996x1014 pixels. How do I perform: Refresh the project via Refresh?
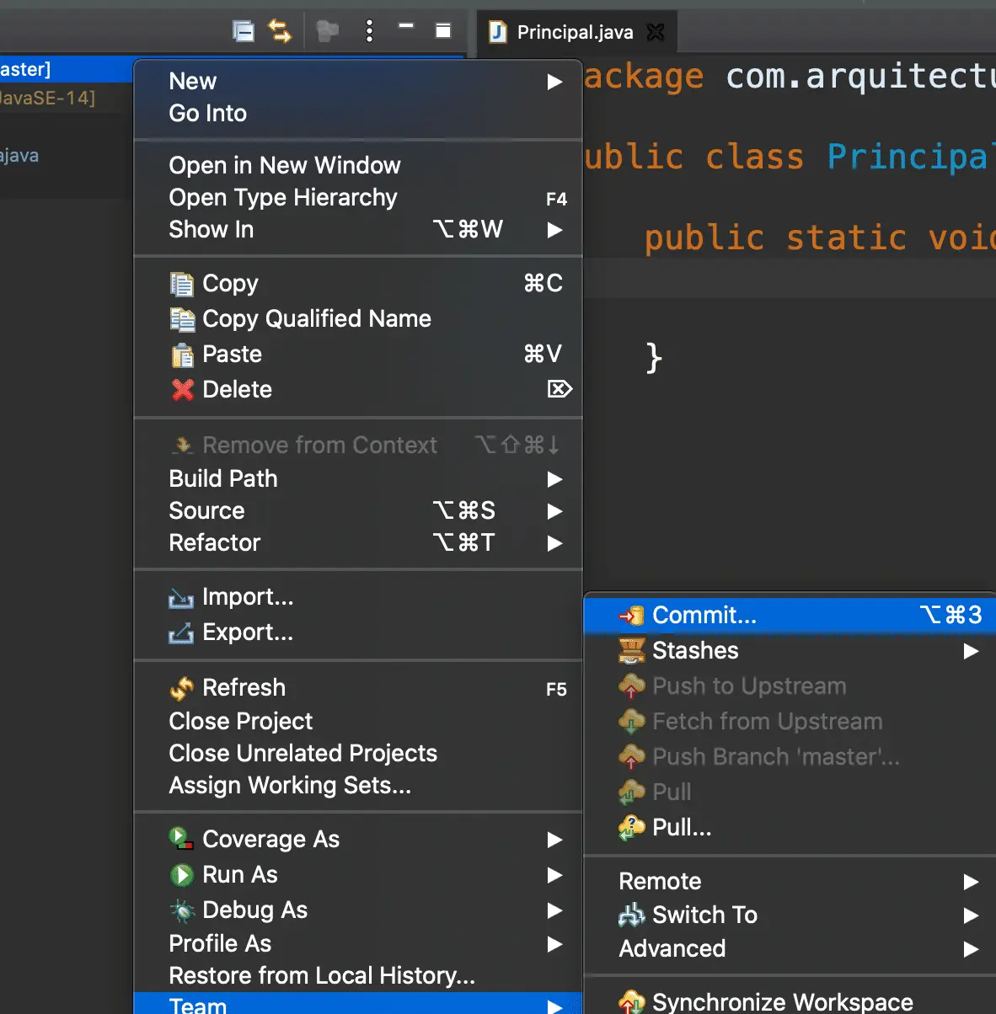(x=244, y=688)
